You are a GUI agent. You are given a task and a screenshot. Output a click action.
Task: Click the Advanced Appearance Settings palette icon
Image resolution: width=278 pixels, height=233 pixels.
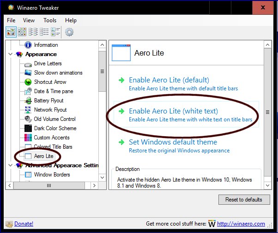19,165
